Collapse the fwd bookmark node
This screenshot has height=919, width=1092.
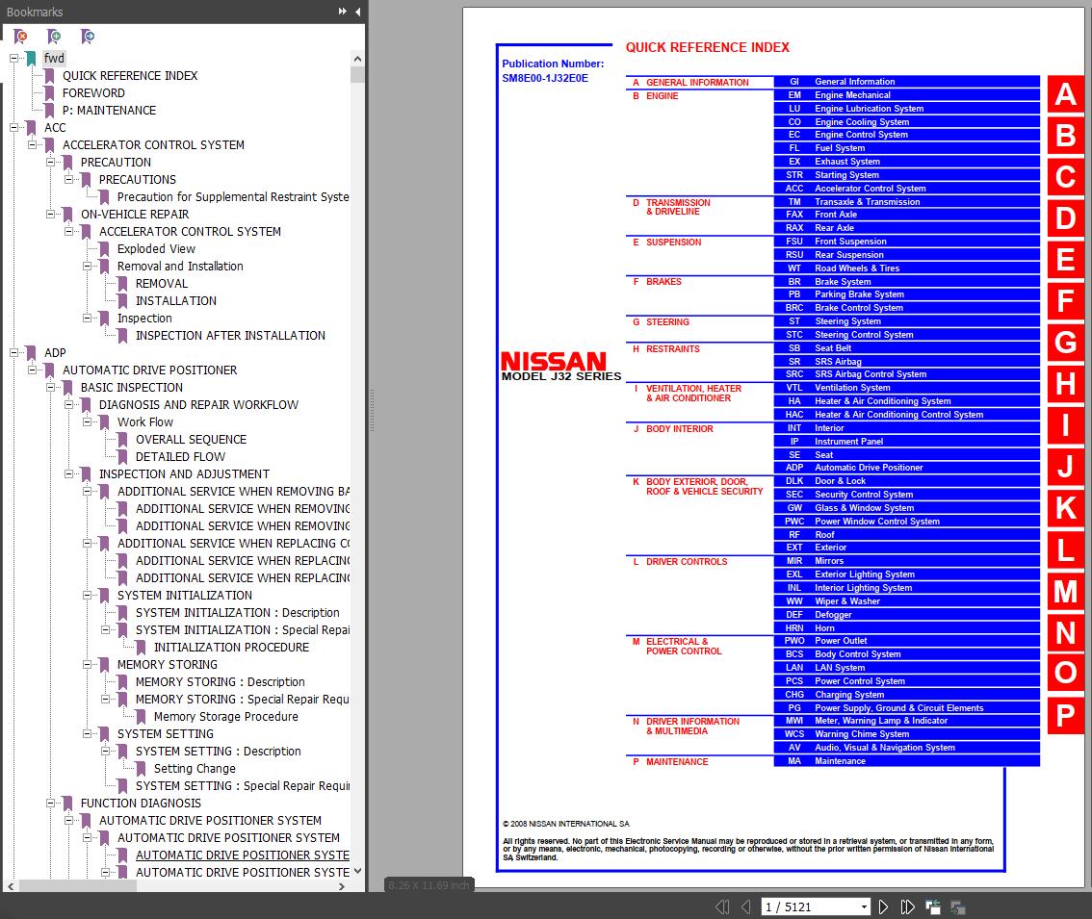[x=13, y=59]
